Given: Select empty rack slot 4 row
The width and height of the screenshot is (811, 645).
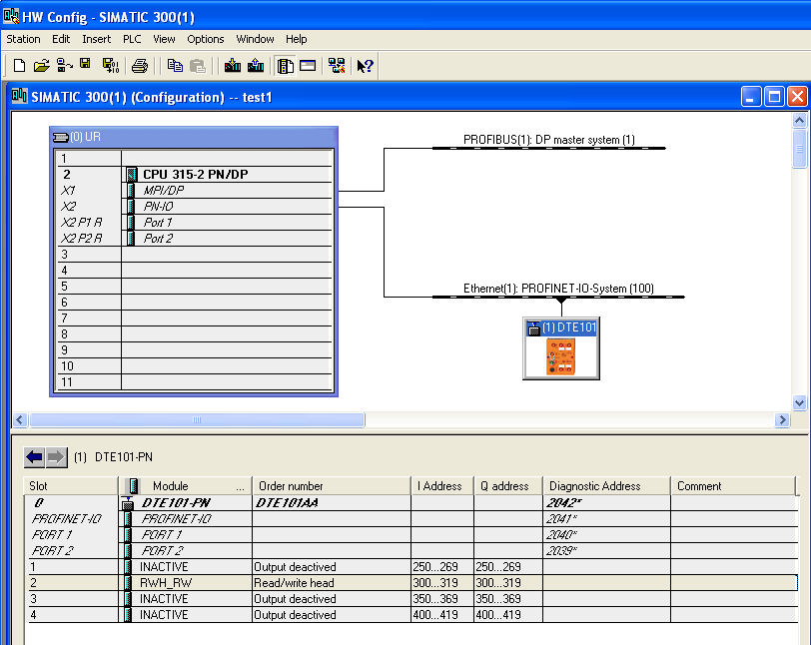Looking at the screenshot, I should pos(195,271).
